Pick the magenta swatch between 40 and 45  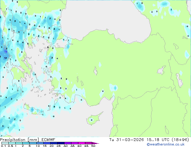click(x=83, y=143)
